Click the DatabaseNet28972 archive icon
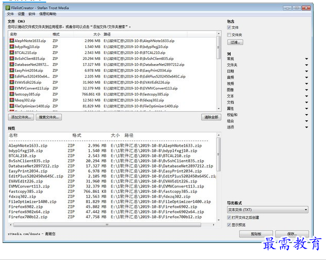 (11, 65)
